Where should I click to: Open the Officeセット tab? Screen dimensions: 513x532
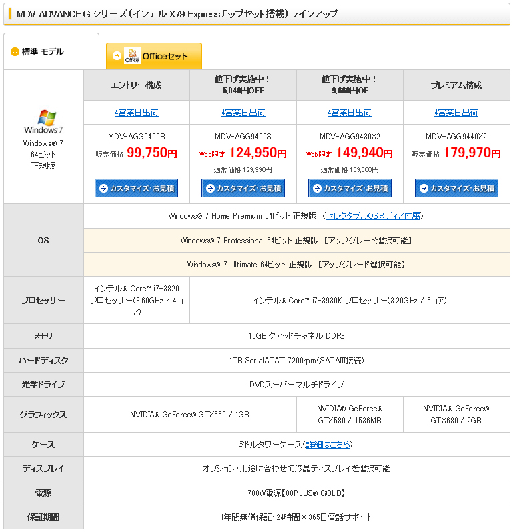pos(154,56)
